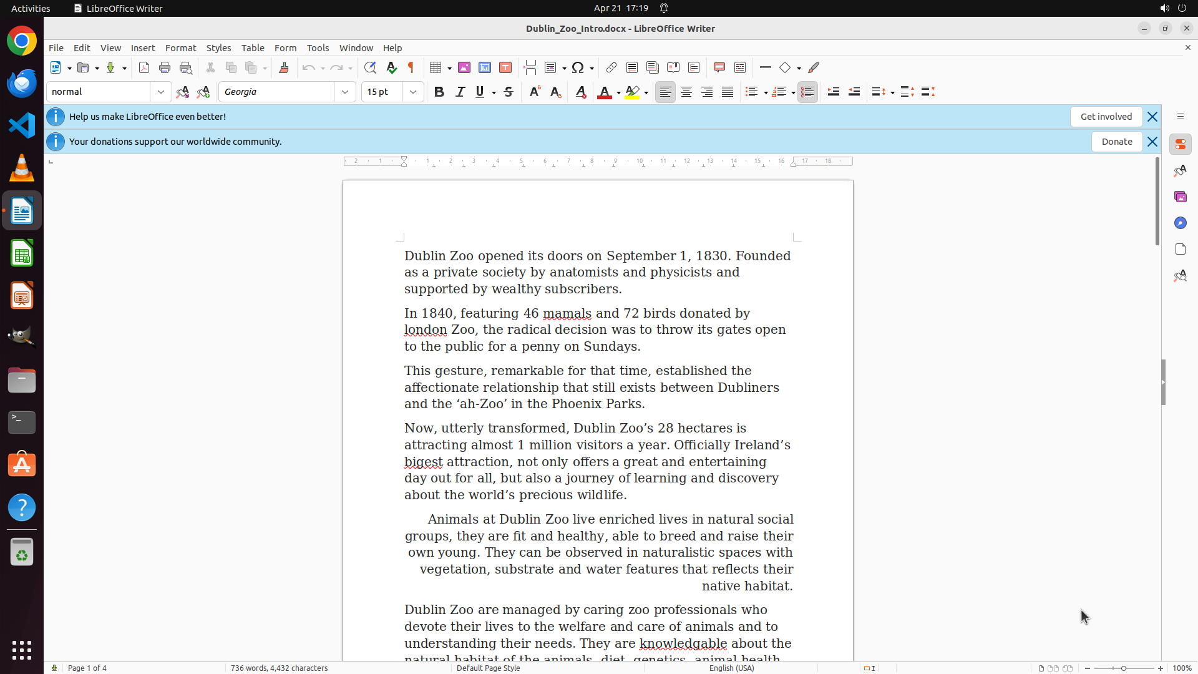Enable justified paragraph alignment

point(728,92)
